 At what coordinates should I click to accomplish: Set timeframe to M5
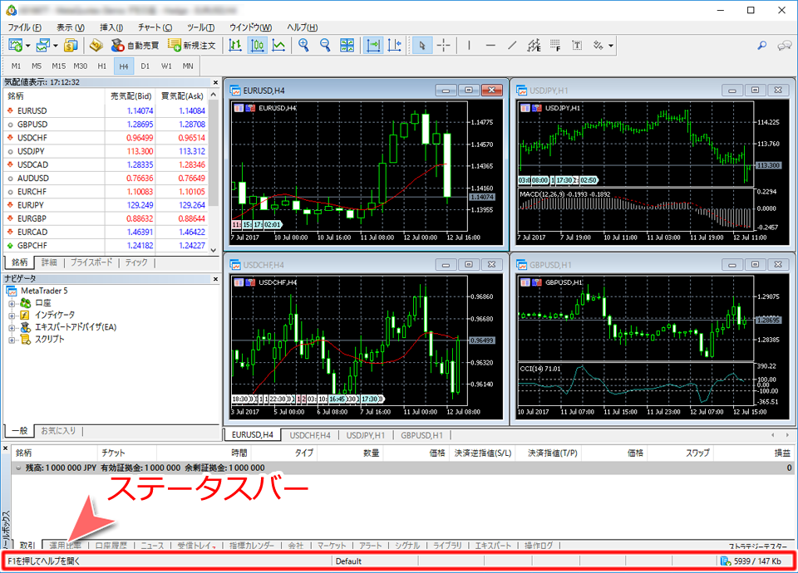click(36, 66)
